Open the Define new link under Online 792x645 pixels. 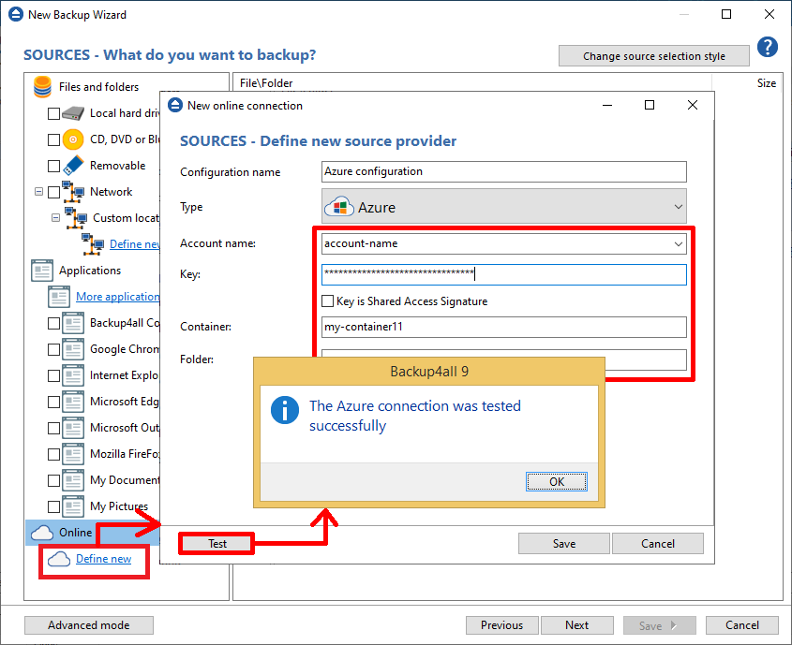click(103, 559)
